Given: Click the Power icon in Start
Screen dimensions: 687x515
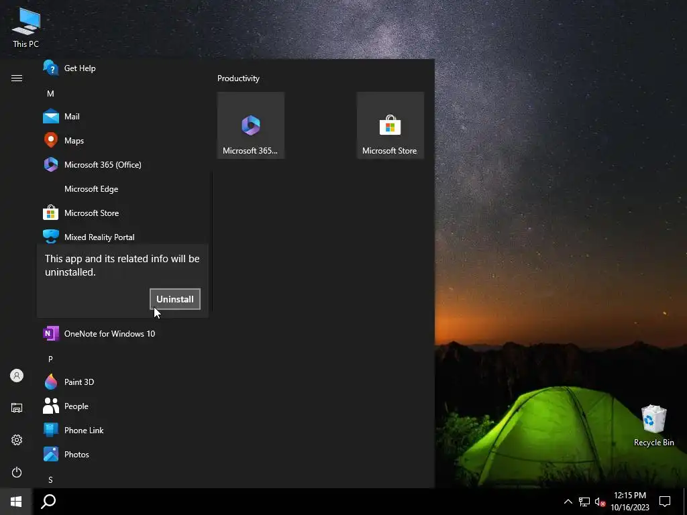Looking at the screenshot, I should (17, 472).
